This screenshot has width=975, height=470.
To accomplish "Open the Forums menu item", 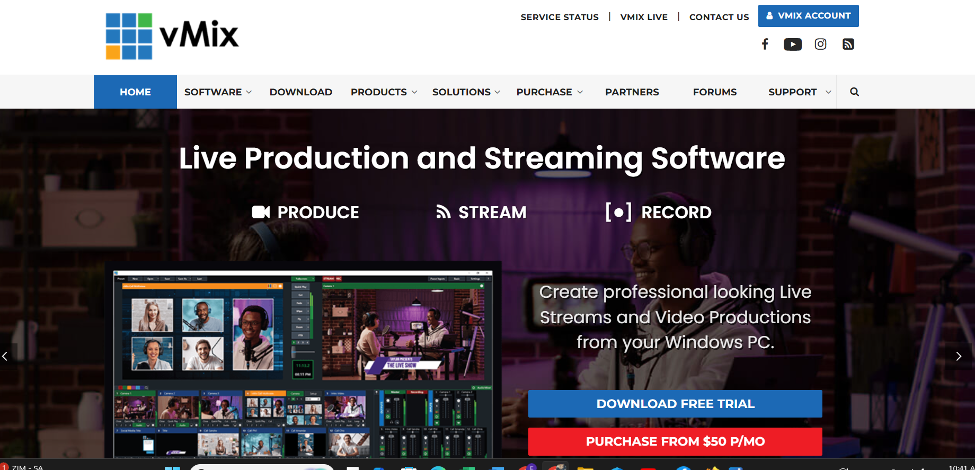I will 715,92.
